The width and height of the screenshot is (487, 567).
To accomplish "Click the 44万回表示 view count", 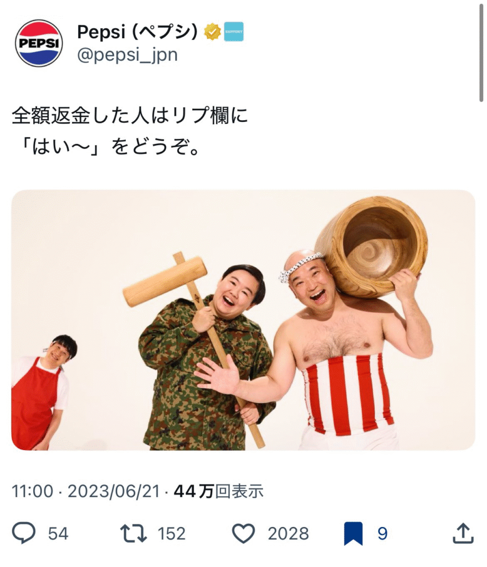I will tap(218, 491).
